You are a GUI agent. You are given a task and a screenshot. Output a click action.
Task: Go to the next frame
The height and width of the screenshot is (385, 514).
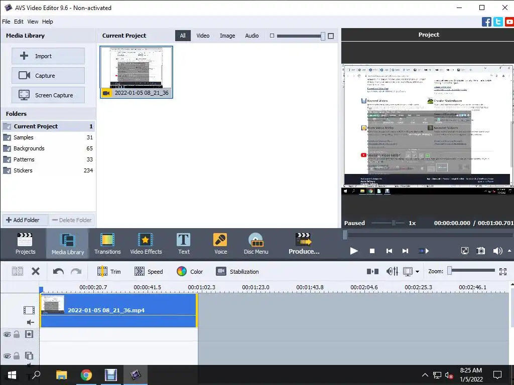405,251
